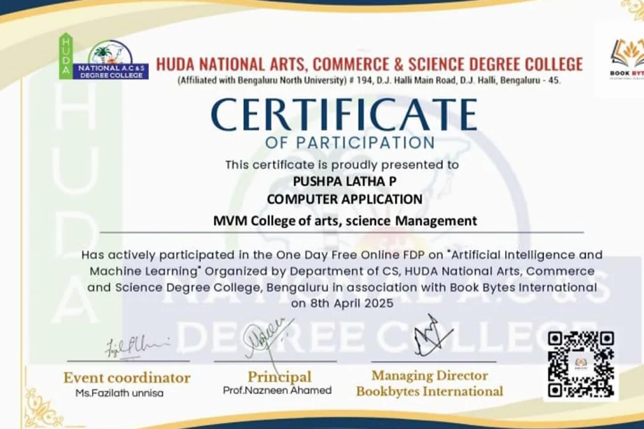Click the name Prof.Nazneen Ahamed

[277, 391]
